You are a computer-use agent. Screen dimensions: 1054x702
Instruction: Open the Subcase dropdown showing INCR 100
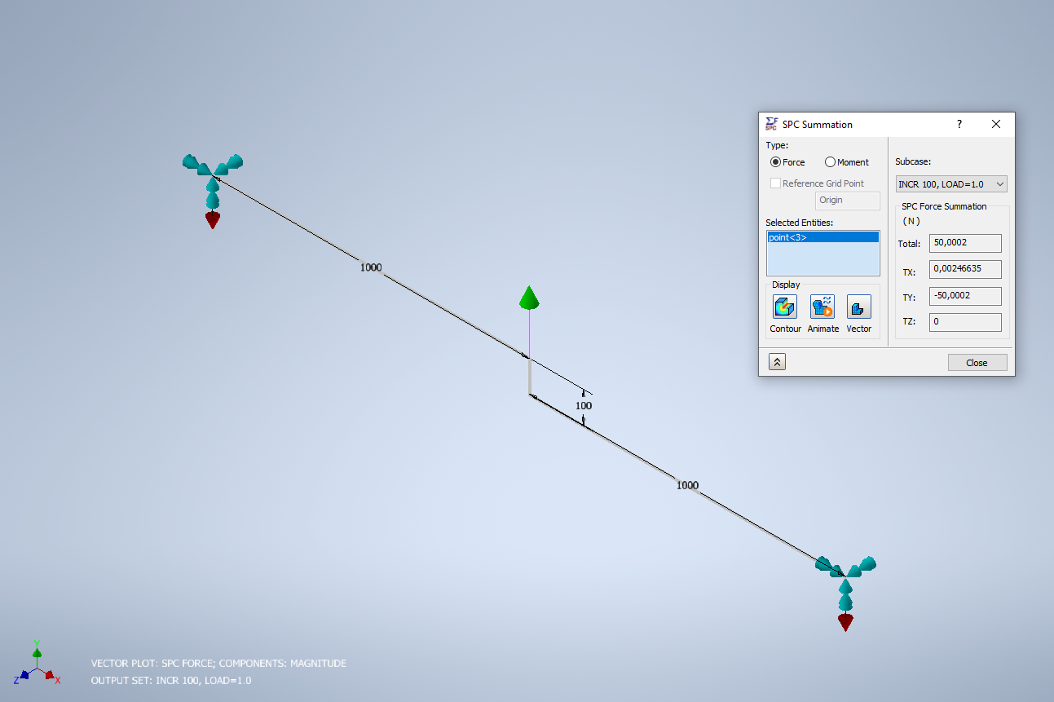[1000, 183]
